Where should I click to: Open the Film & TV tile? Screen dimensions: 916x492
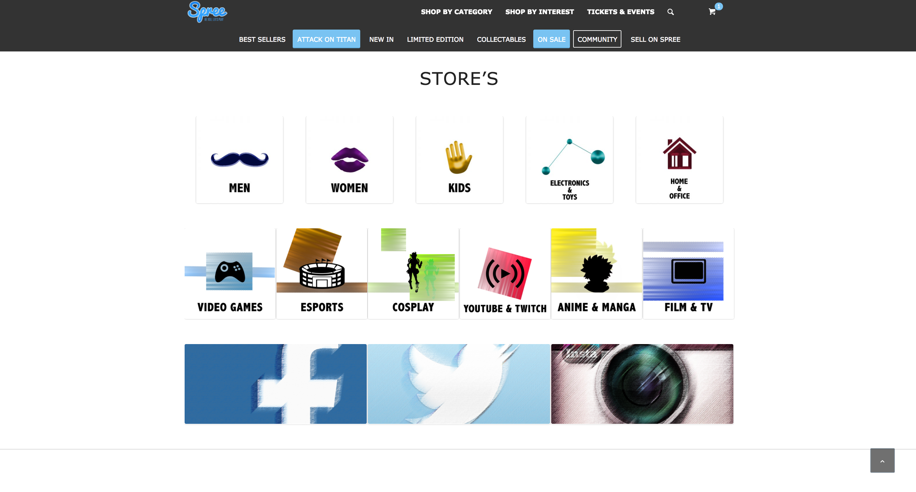coord(688,273)
